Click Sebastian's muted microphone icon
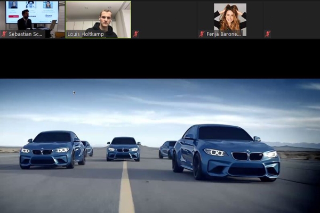320x213 pixels. 4,34
